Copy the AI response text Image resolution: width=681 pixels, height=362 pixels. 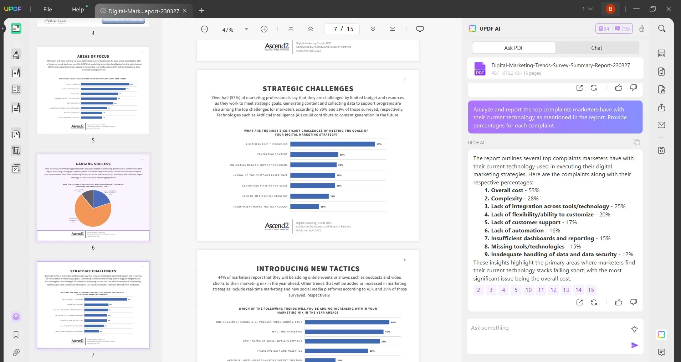click(x=637, y=142)
